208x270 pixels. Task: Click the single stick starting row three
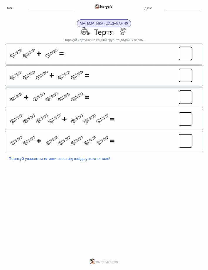point(16,97)
